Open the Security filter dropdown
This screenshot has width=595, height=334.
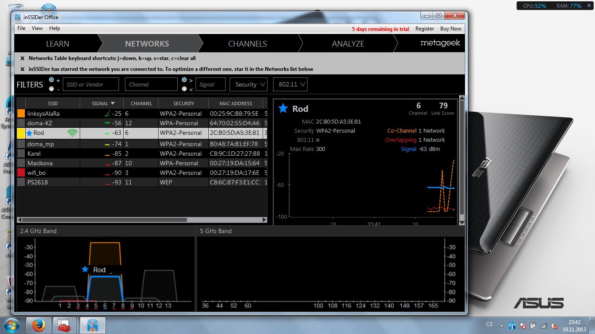pos(248,84)
